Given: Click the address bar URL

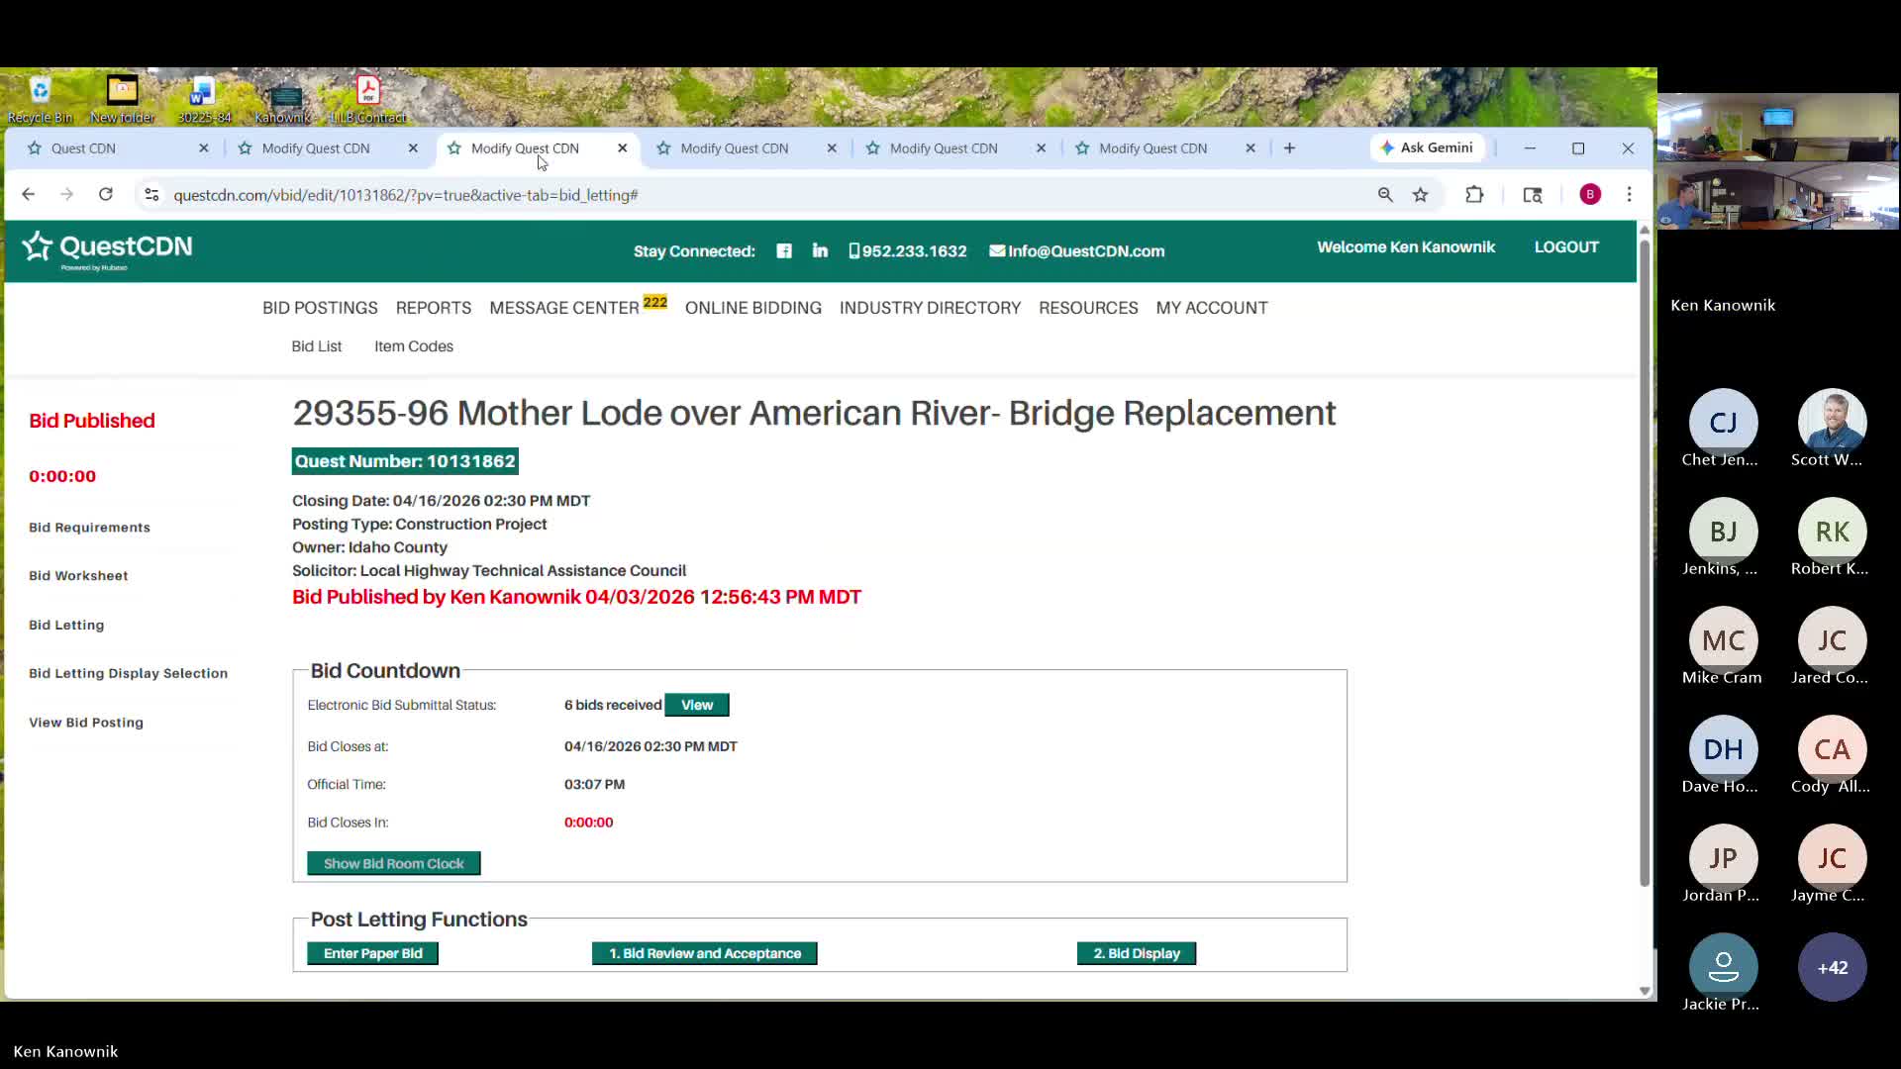Looking at the screenshot, I should pyautogui.click(x=406, y=195).
